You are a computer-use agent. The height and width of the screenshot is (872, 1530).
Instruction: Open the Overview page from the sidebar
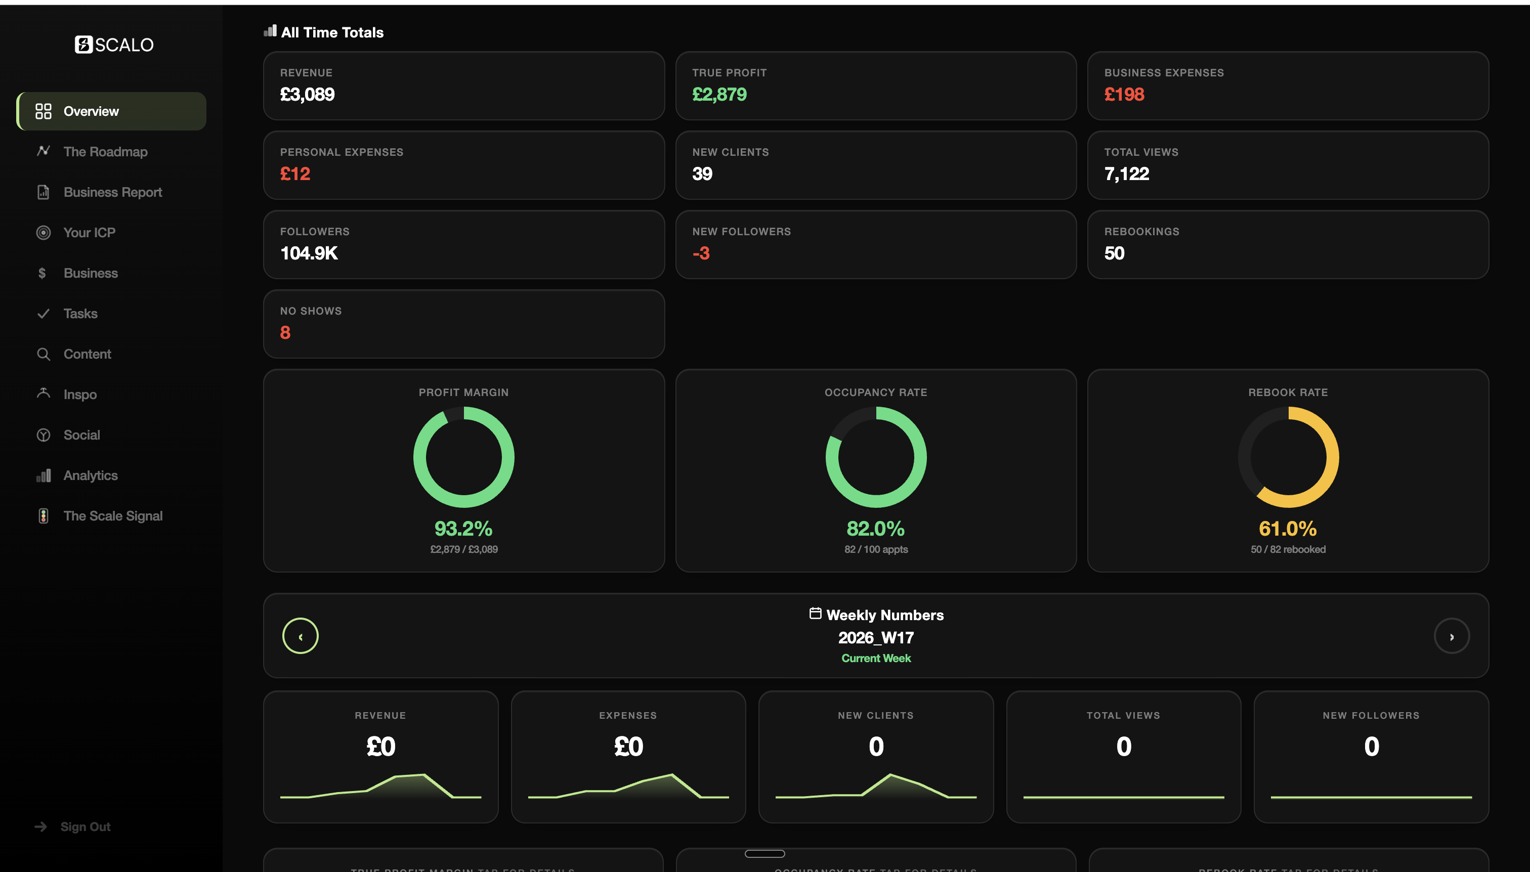click(91, 111)
